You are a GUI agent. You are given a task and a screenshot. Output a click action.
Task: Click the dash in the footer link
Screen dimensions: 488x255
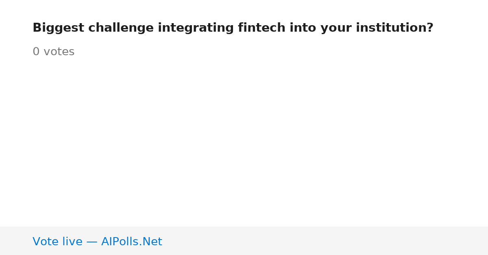pos(92,242)
